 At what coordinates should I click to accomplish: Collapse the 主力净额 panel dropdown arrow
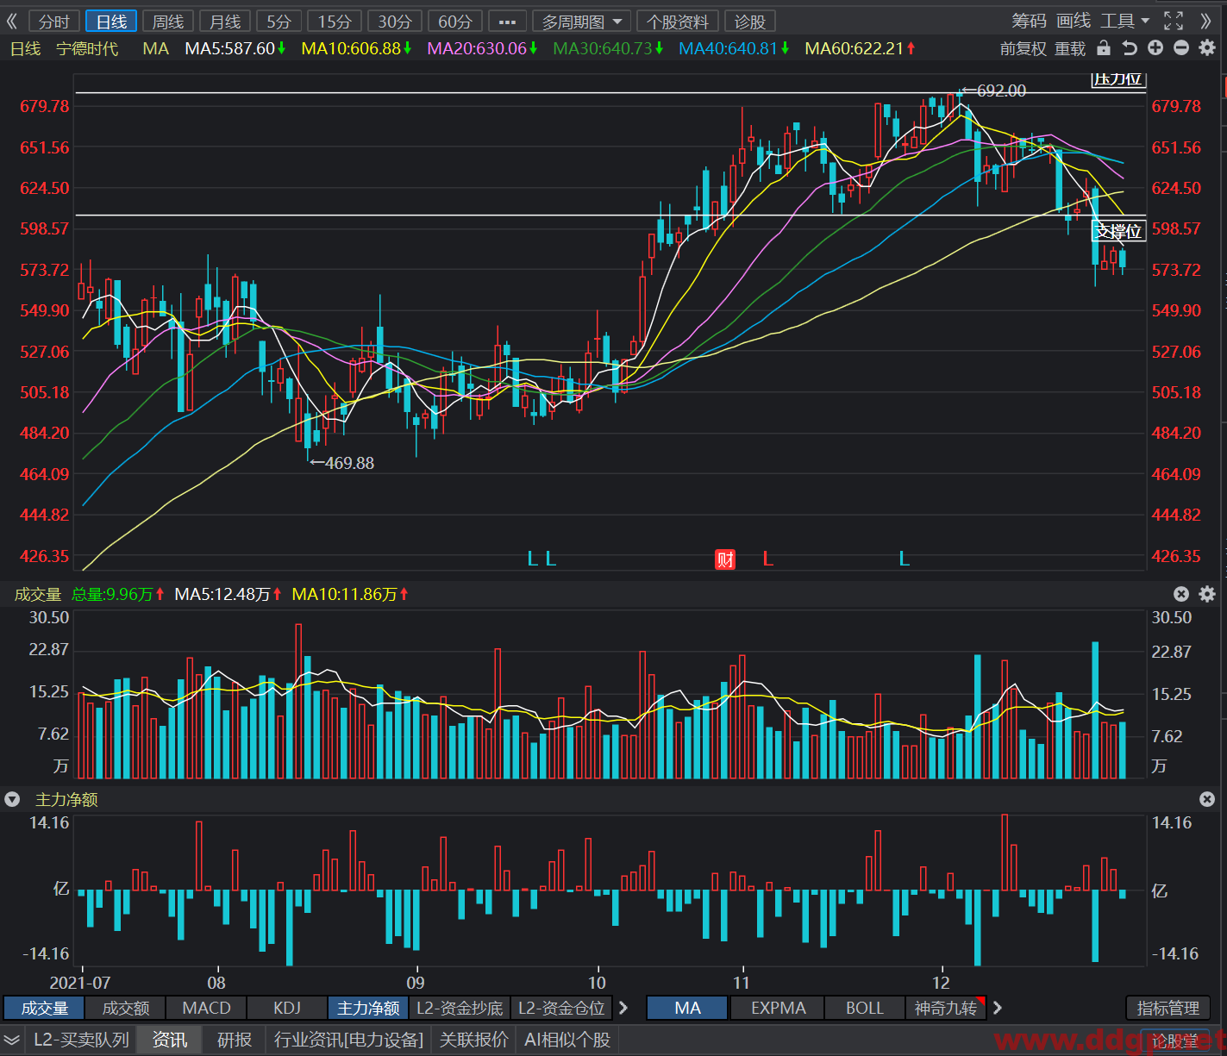(x=12, y=799)
